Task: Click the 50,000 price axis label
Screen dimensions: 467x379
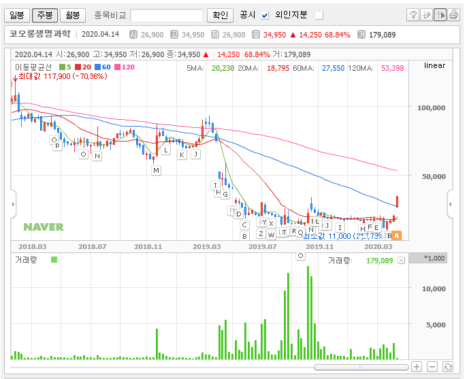Action: 434,176
